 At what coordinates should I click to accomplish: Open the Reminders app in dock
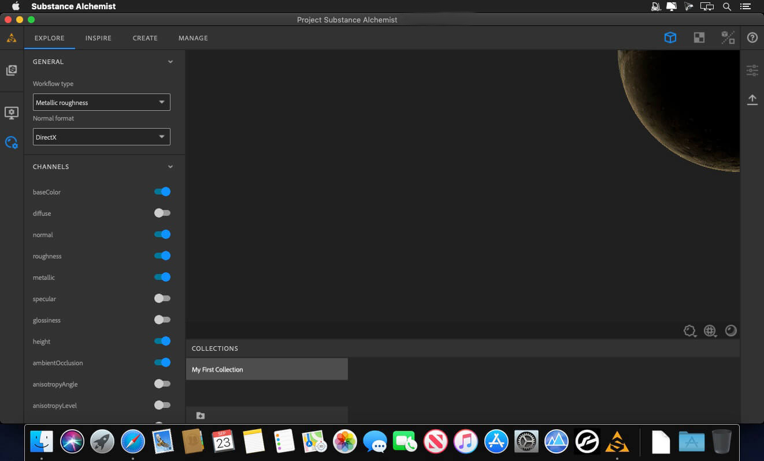pyautogui.click(x=284, y=442)
